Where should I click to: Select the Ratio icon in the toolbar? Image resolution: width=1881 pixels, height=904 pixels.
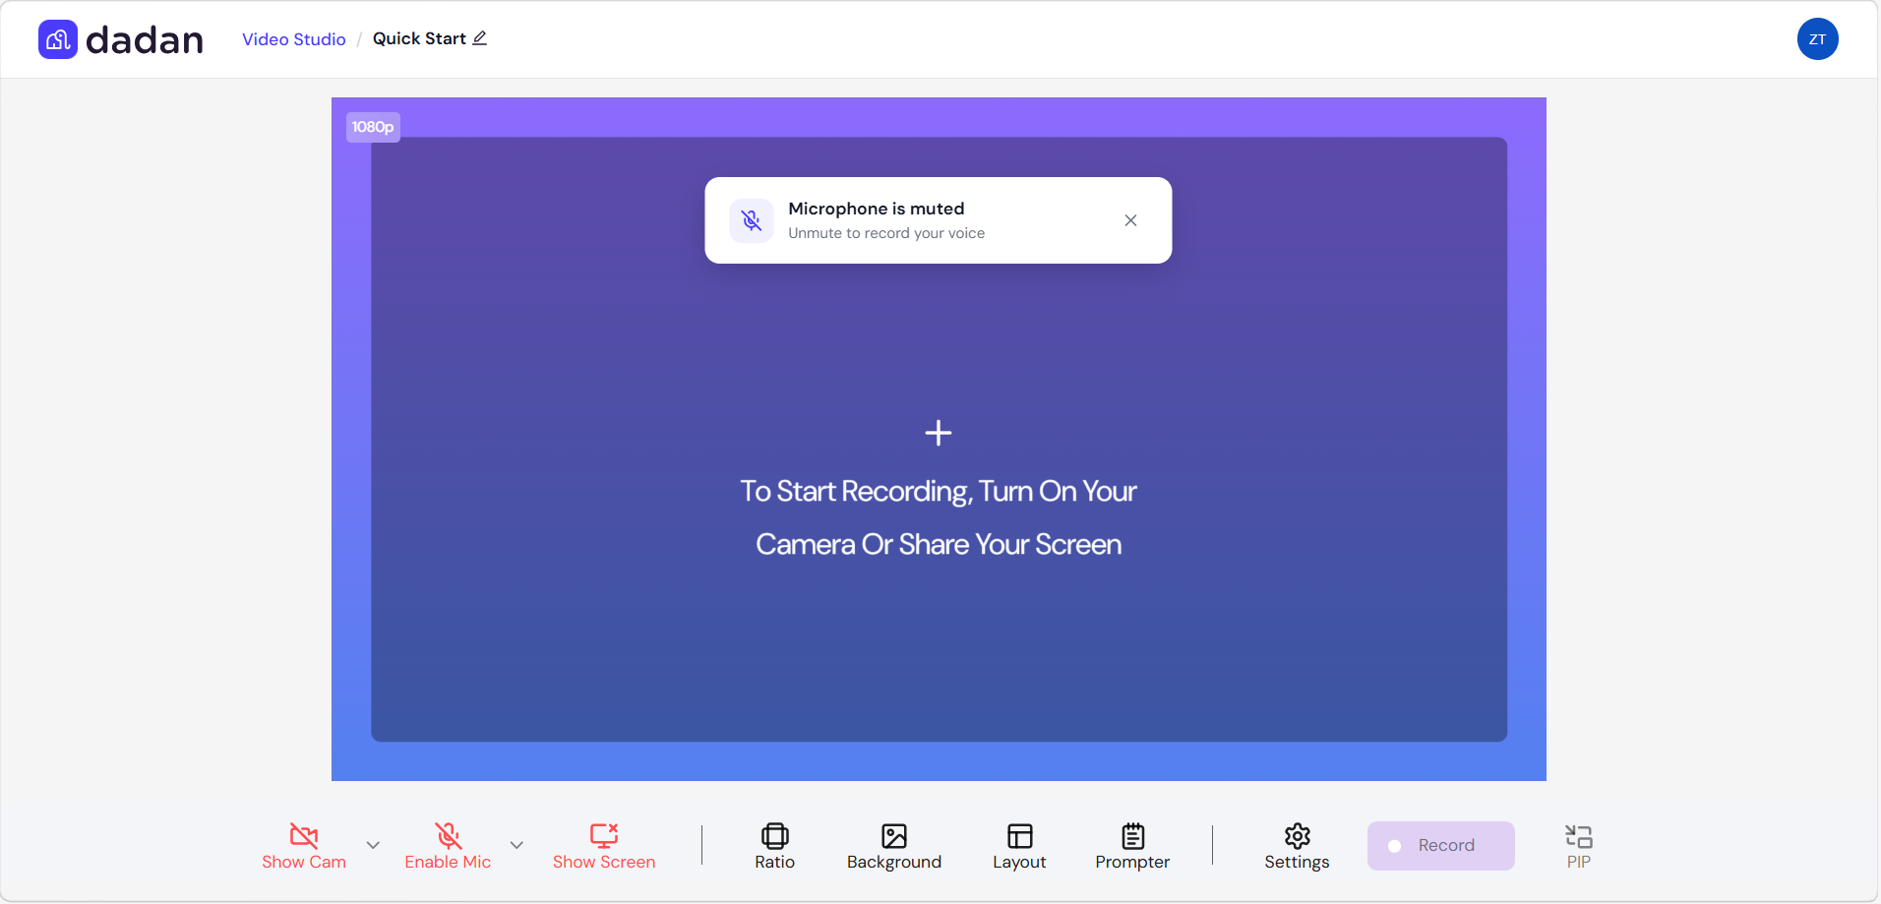[773, 844]
